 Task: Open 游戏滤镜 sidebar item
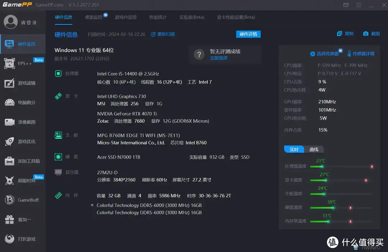(x=23, y=83)
